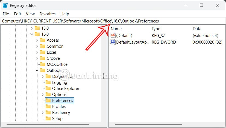The height and width of the screenshot is (128, 226).
Task: Click the Excel folder icon
Action: coord(43,52)
